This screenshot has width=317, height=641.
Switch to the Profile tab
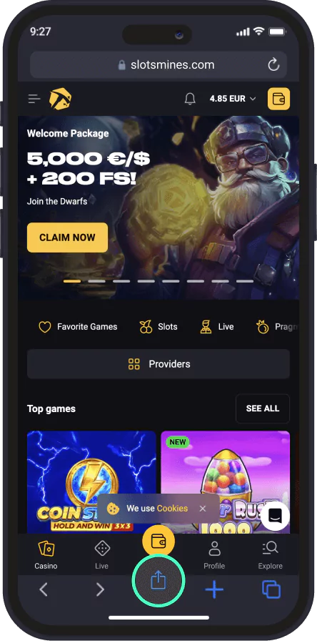pos(214,554)
